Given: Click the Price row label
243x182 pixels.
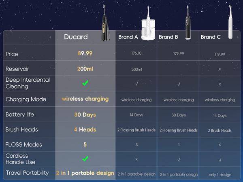Looking at the screenshot, I should click(x=12, y=54).
